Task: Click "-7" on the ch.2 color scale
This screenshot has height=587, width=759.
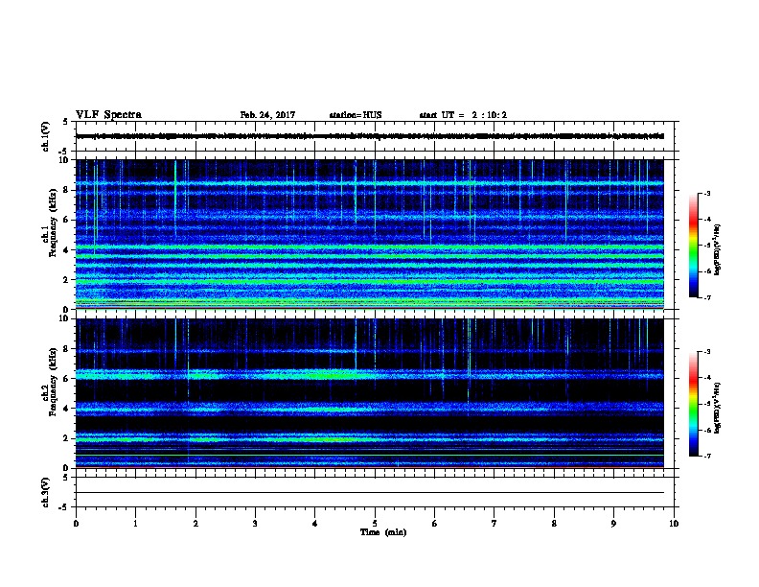Action: pos(706,457)
